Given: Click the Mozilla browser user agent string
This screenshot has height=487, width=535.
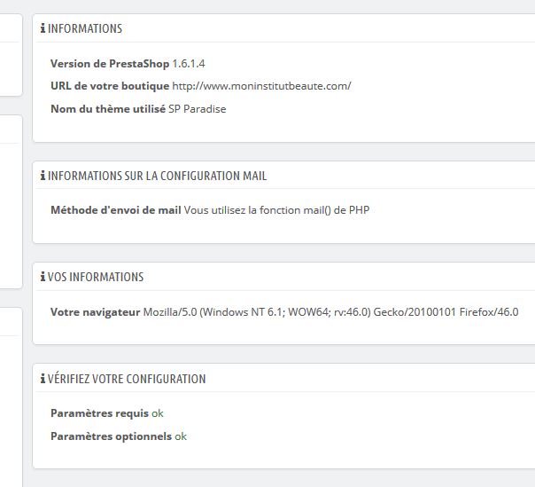Looking at the screenshot, I should [x=330, y=312].
